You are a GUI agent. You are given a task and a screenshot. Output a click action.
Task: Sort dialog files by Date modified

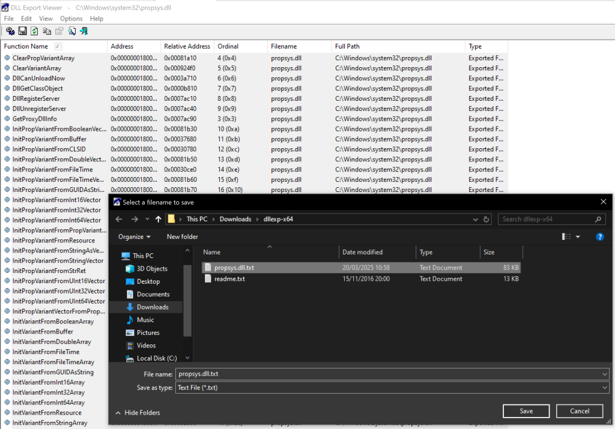tap(377, 253)
